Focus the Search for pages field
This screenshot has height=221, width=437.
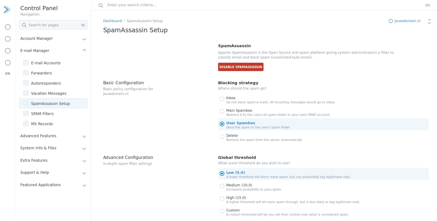(53, 25)
